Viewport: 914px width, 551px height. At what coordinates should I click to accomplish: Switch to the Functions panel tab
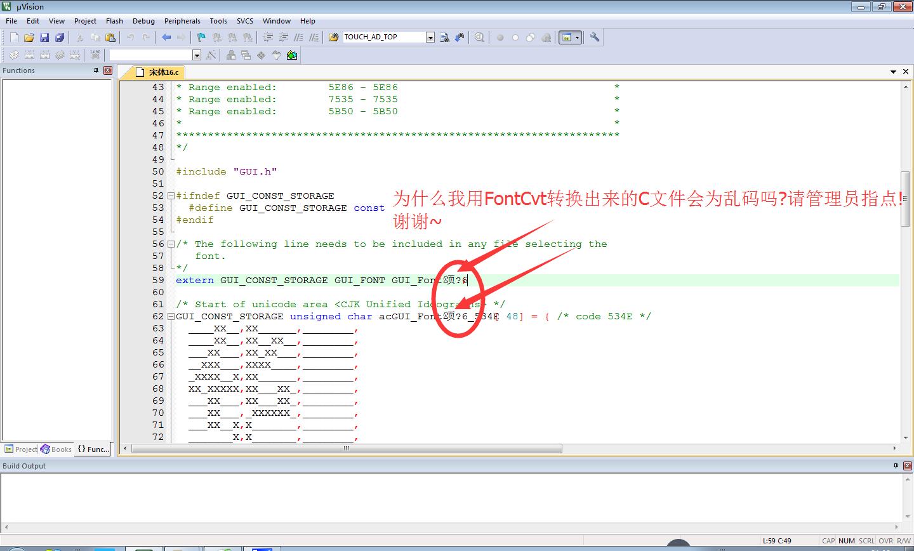pyautogui.click(x=94, y=449)
